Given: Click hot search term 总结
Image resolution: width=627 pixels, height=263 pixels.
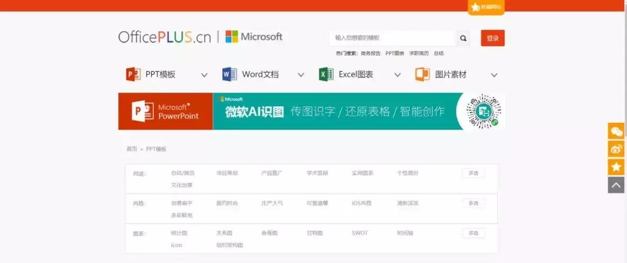Looking at the screenshot, I should pos(439,53).
